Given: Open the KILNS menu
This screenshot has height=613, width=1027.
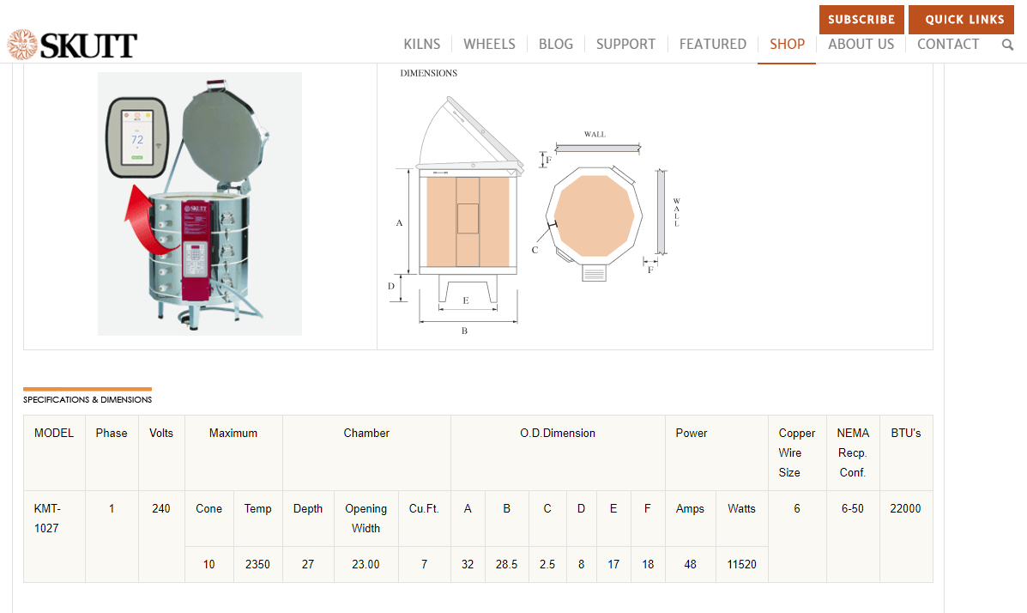Looking at the screenshot, I should pyautogui.click(x=422, y=44).
